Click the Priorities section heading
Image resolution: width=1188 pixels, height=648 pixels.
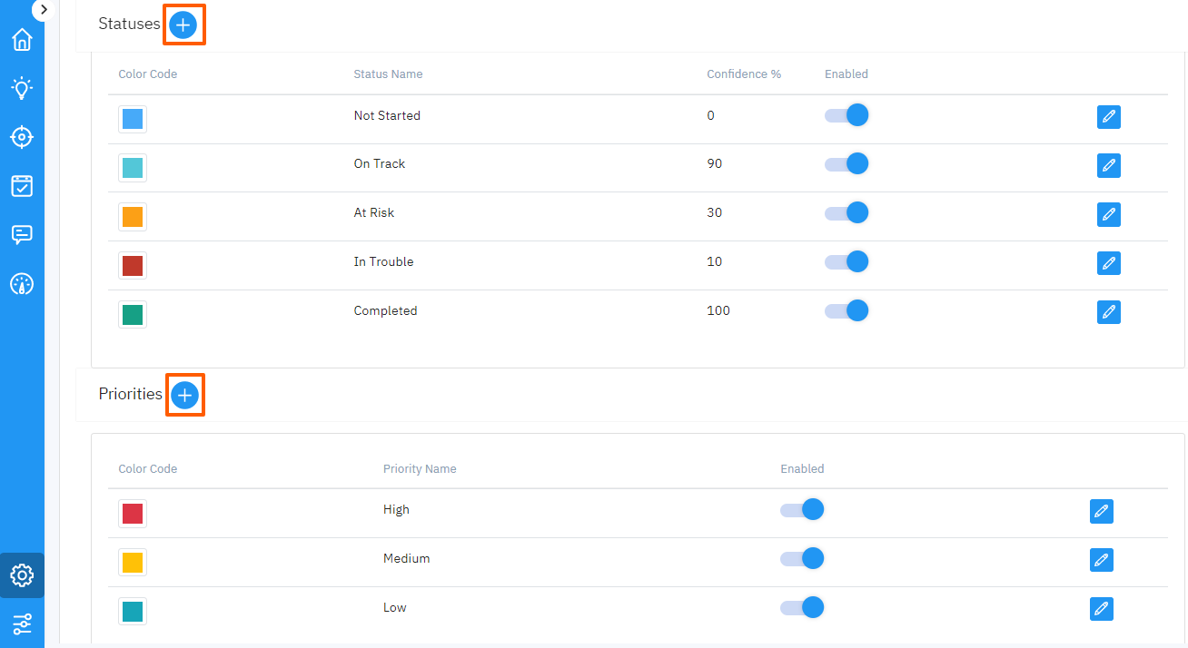(130, 395)
